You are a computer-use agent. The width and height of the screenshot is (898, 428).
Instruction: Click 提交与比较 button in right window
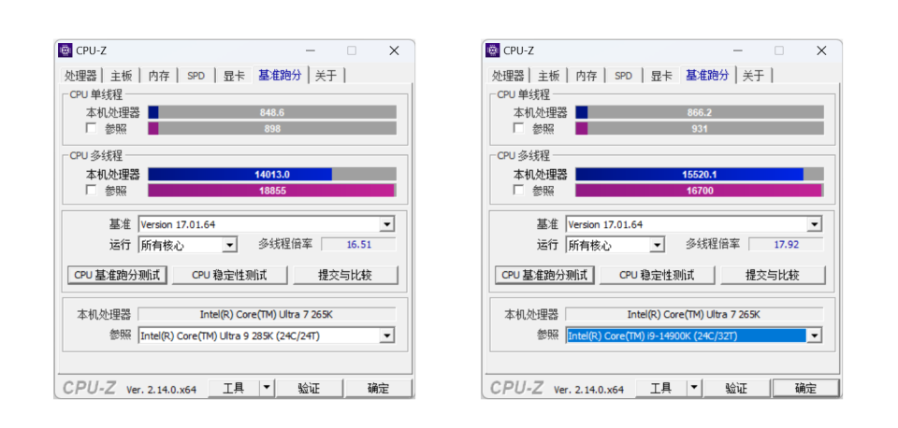(x=773, y=276)
